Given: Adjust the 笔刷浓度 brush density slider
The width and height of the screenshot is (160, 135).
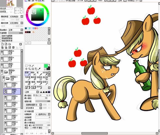Looking at the screenshot, I should (x=42, y=101).
